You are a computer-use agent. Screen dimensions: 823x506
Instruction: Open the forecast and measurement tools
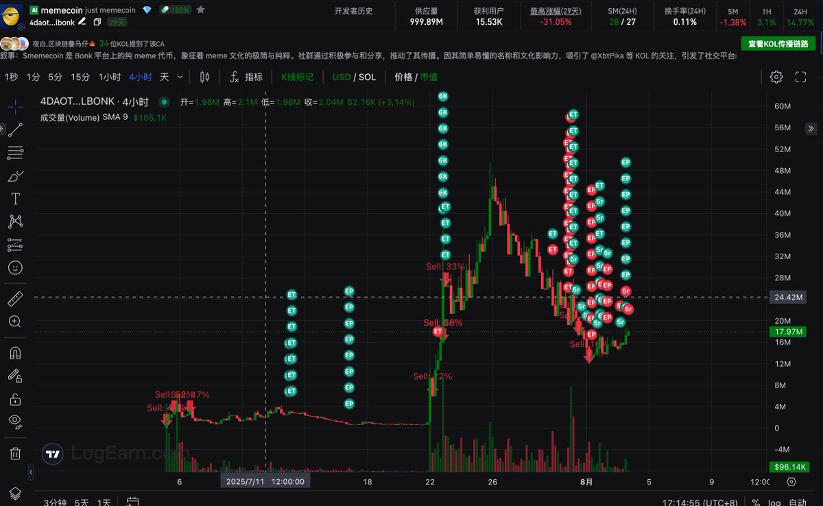point(15,245)
